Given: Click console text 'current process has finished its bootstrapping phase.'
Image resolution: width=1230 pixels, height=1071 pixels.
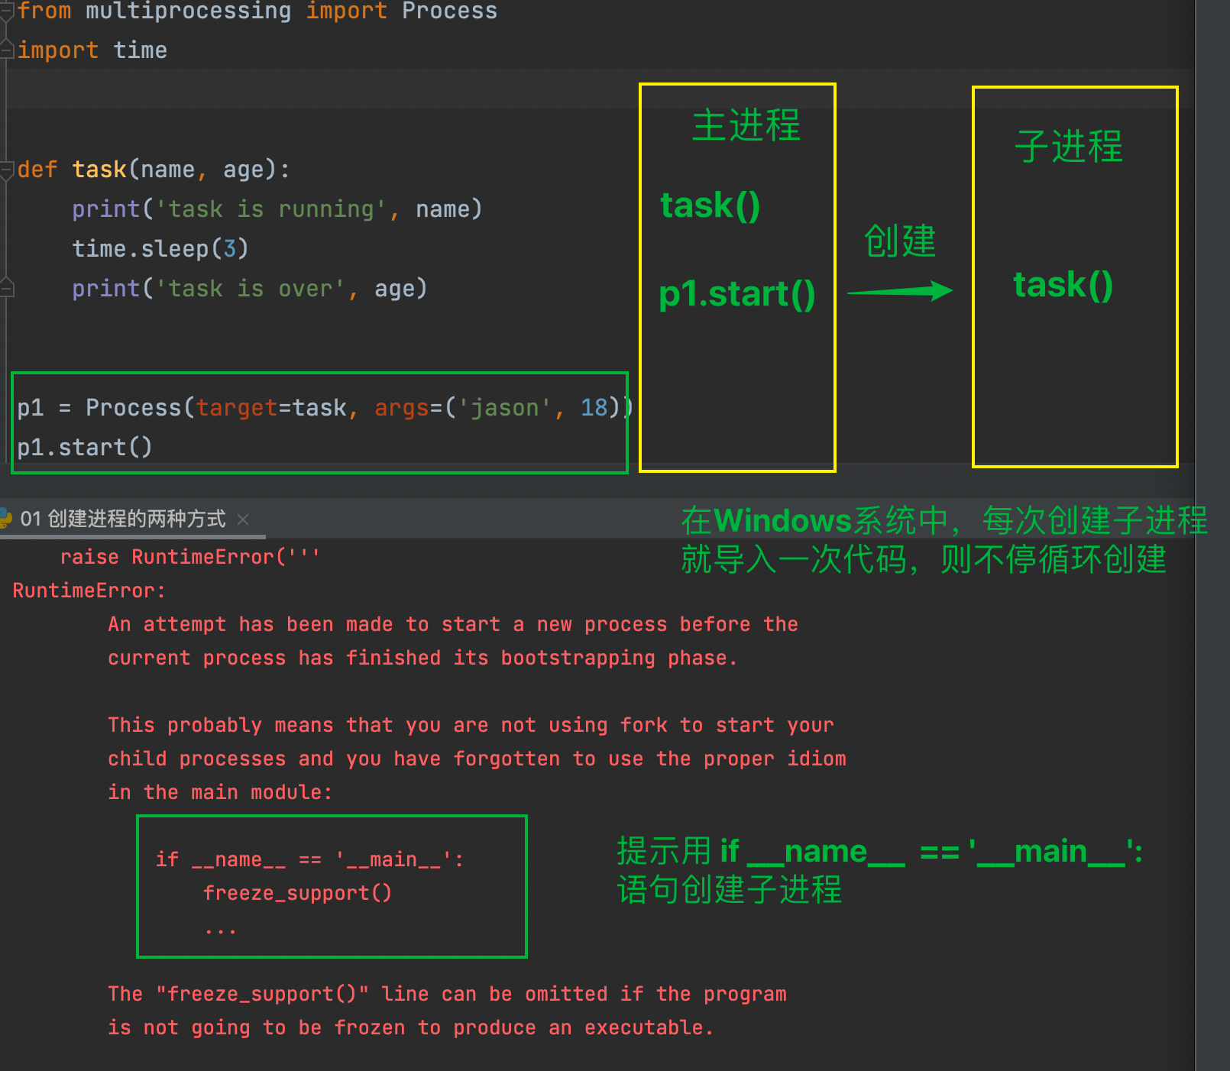Looking at the screenshot, I should [422, 658].
